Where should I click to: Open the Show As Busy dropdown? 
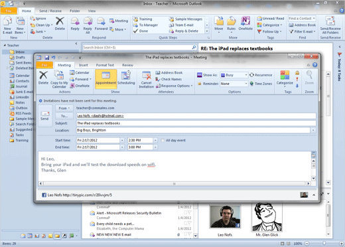coord(246,75)
